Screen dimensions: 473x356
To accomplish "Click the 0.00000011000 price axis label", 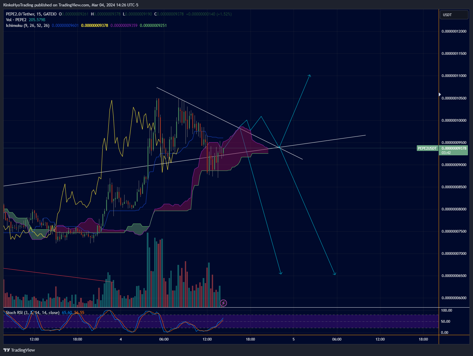I will [x=454, y=76].
